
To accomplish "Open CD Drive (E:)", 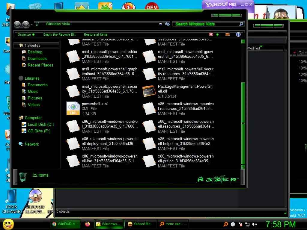I will [x=39, y=131].
